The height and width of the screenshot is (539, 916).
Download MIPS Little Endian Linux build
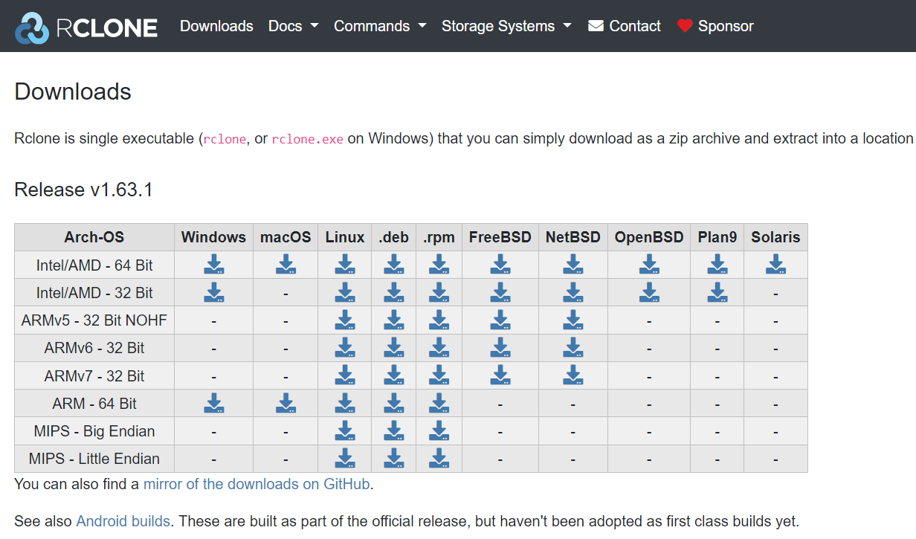coord(344,458)
